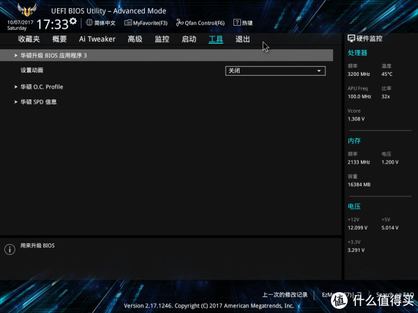418x313 pixels.
Task: Click the 设置动画 label
Action: tap(32, 70)
